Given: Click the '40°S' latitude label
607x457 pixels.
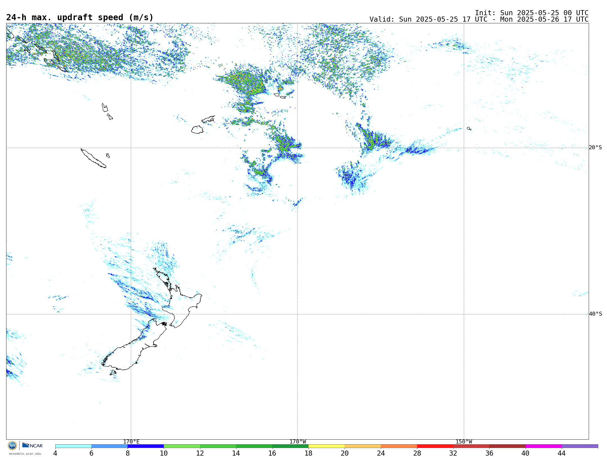Looking at the screenshot, I should point(595,314).
